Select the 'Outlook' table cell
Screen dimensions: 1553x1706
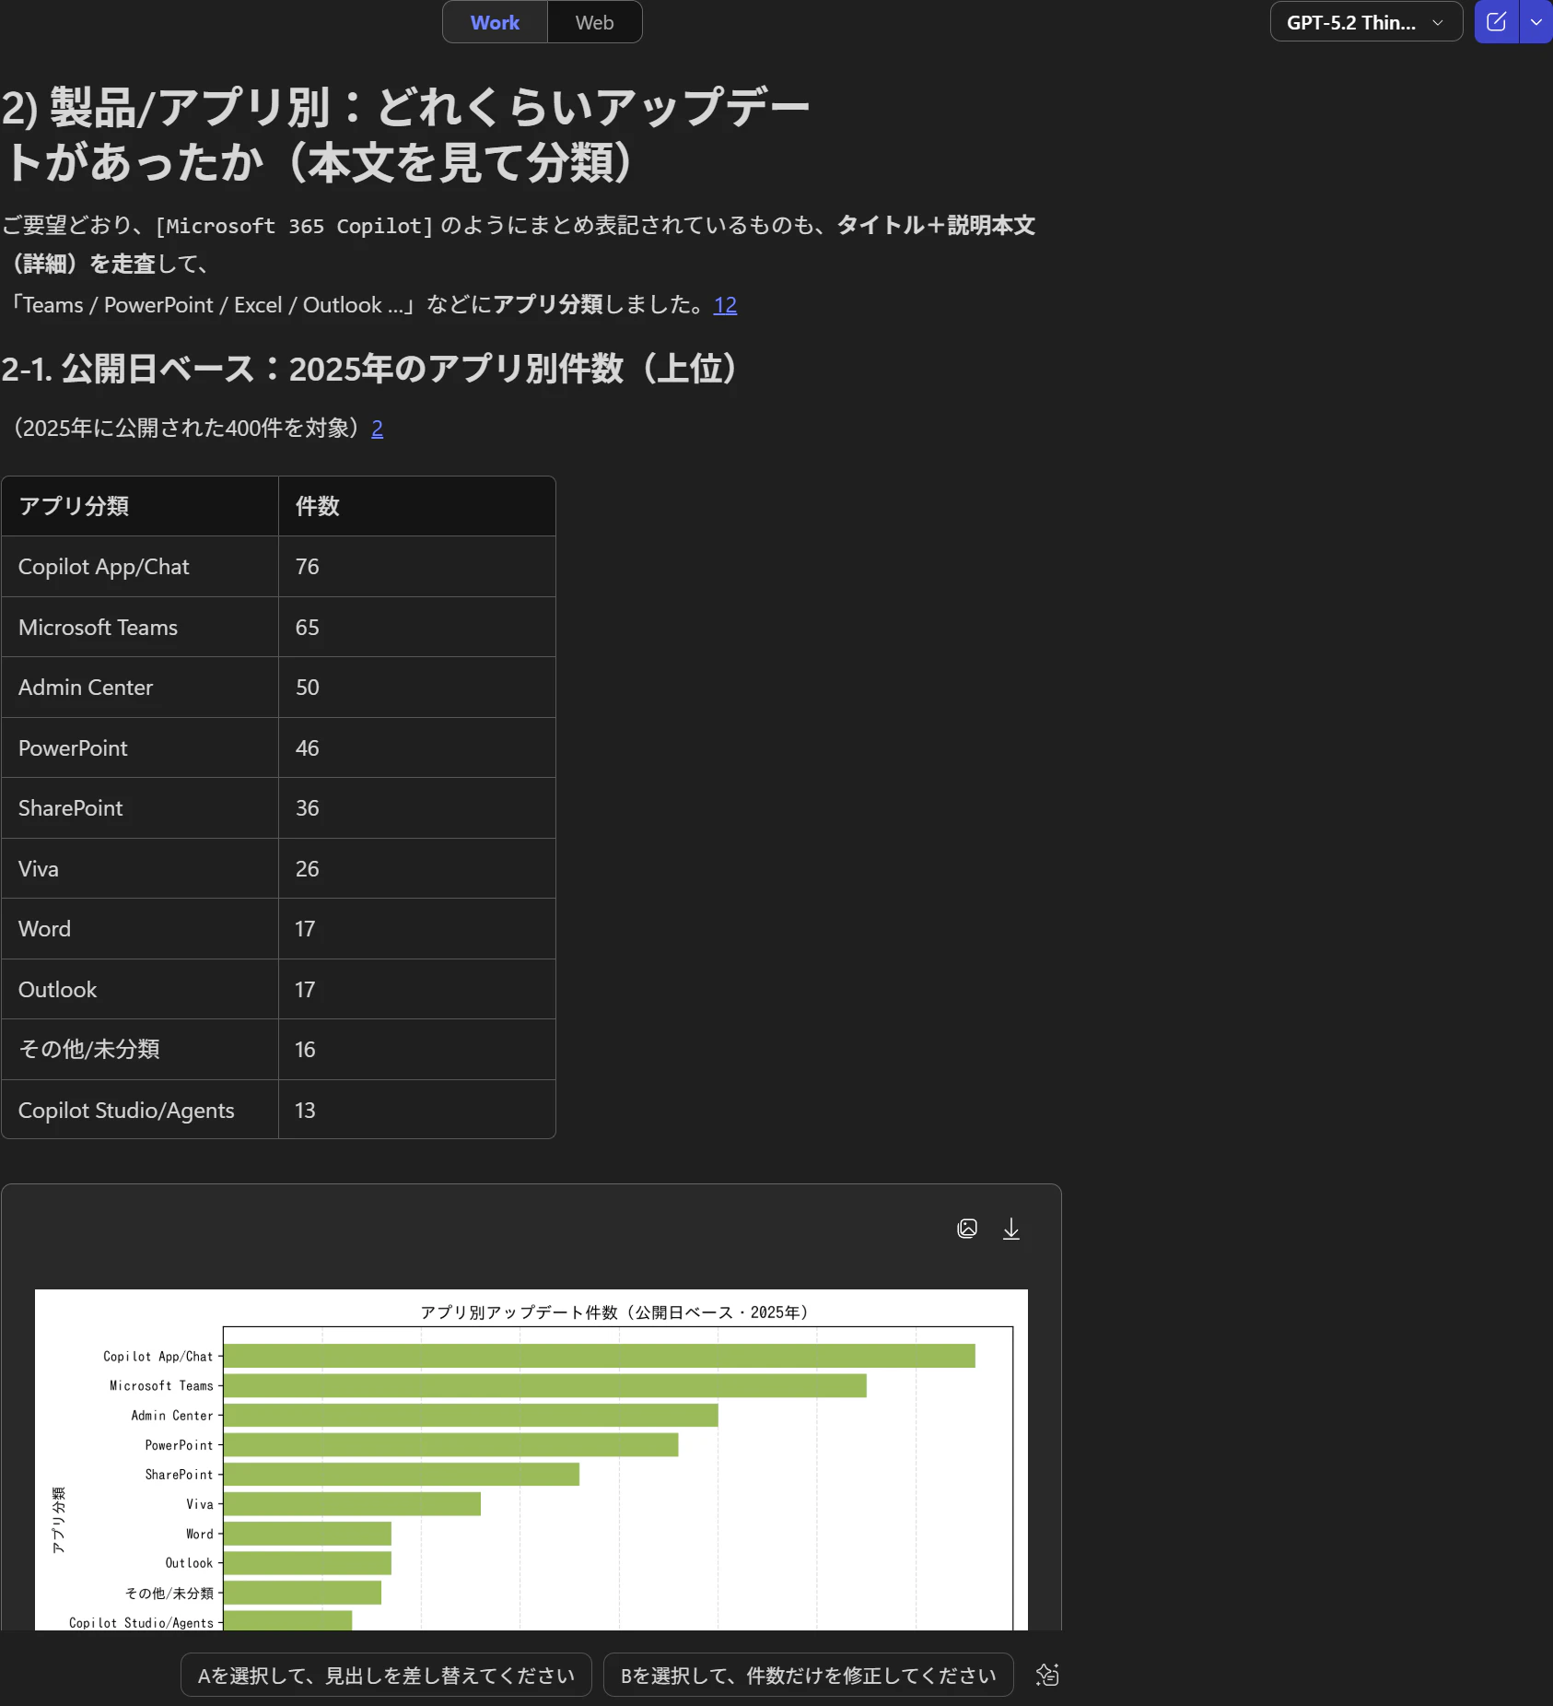[140, 990]
